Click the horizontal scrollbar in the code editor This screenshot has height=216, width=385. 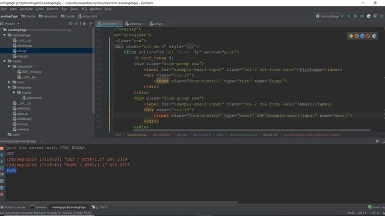pos(251,130)
